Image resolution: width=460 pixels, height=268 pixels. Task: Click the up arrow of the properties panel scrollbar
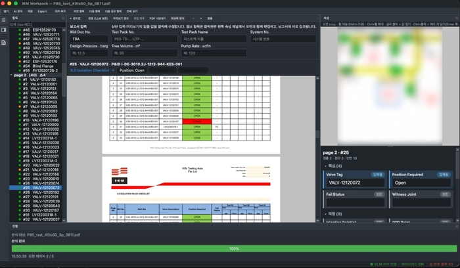457,150
